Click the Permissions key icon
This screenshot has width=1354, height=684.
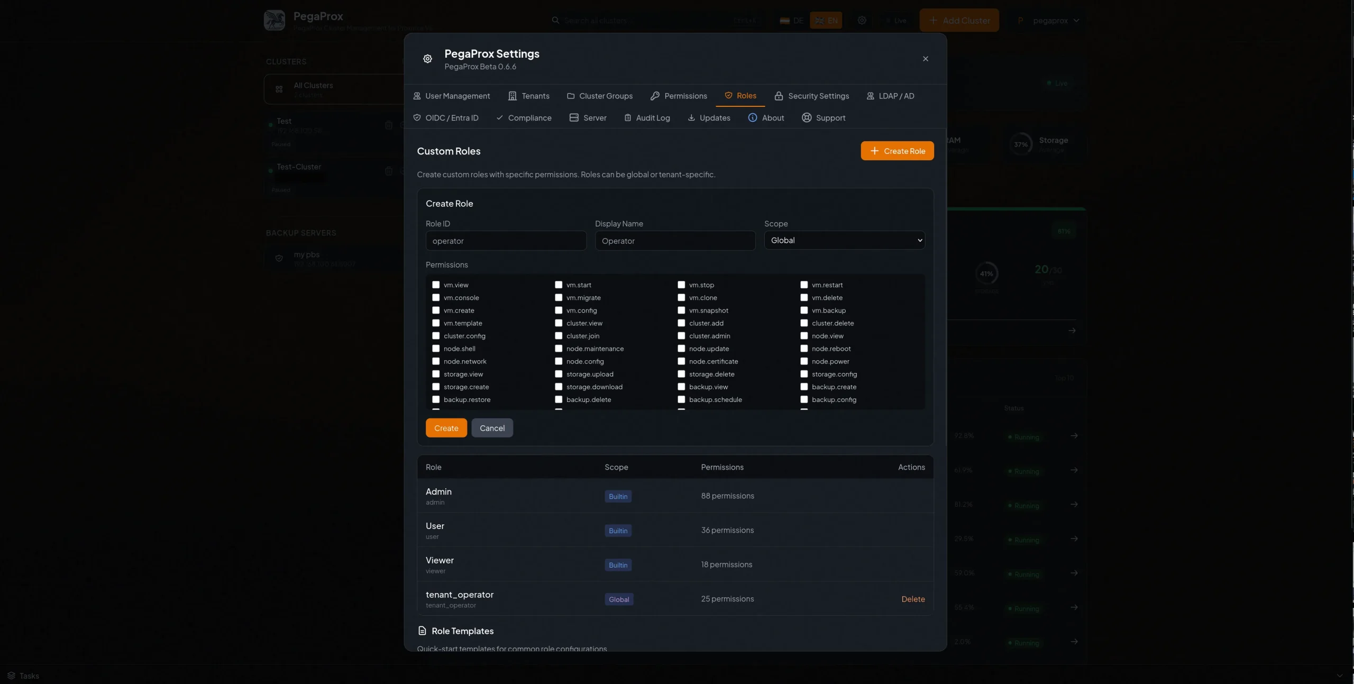tap(655, 96)
